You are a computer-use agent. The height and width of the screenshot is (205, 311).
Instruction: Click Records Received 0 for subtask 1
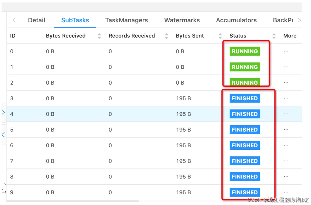(x=110, y=67)
